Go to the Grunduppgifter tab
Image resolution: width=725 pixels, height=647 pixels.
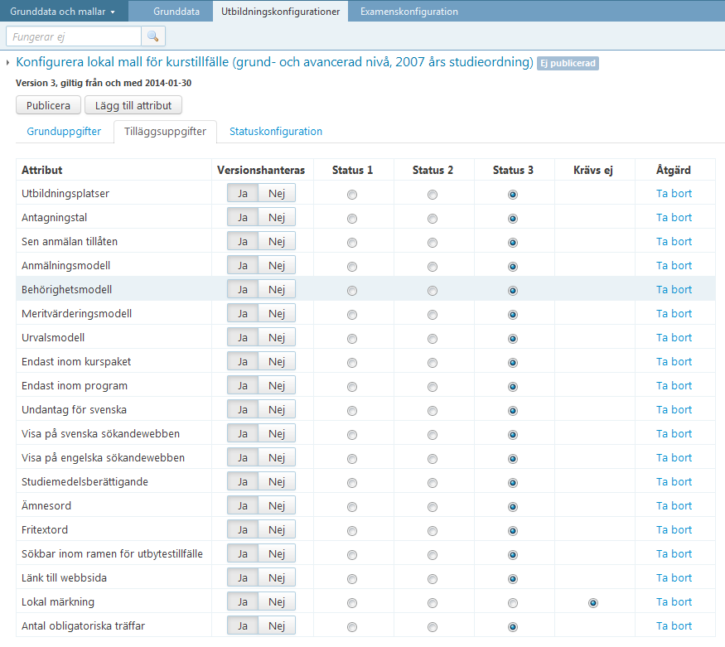pos(64,131)
